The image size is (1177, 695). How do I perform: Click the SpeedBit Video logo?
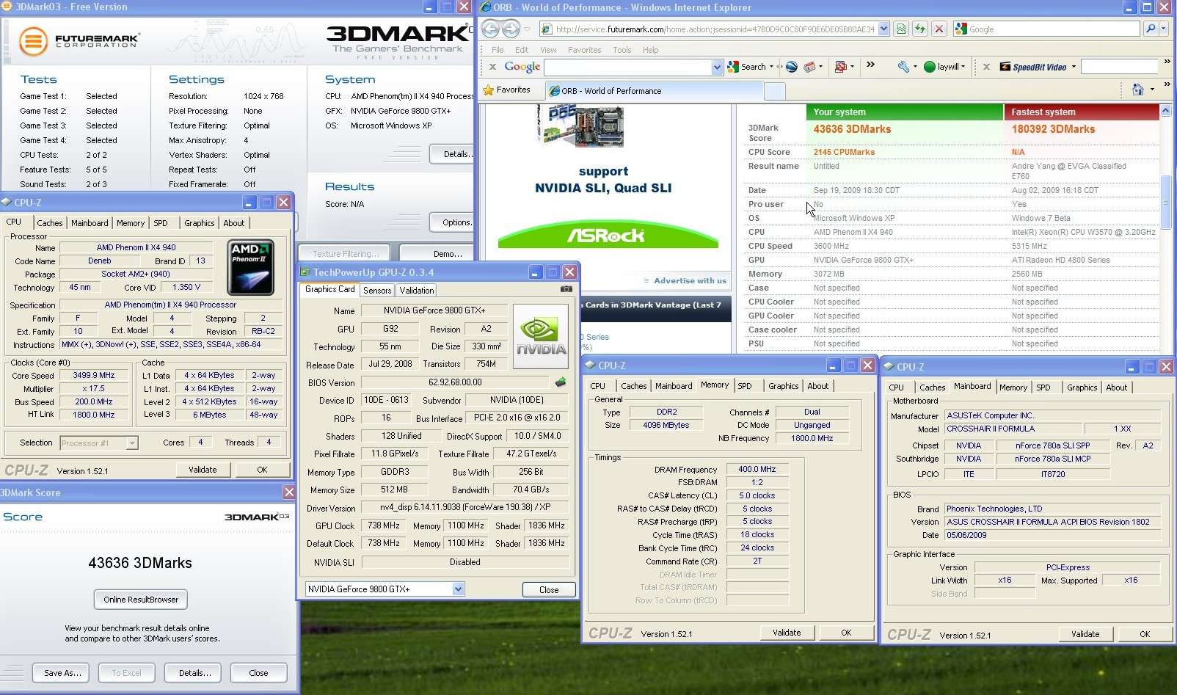coord(1033,67)
